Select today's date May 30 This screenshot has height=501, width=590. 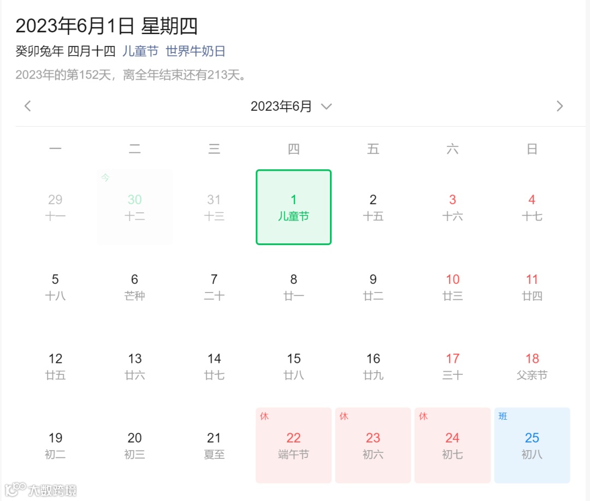tap(135, 207)
